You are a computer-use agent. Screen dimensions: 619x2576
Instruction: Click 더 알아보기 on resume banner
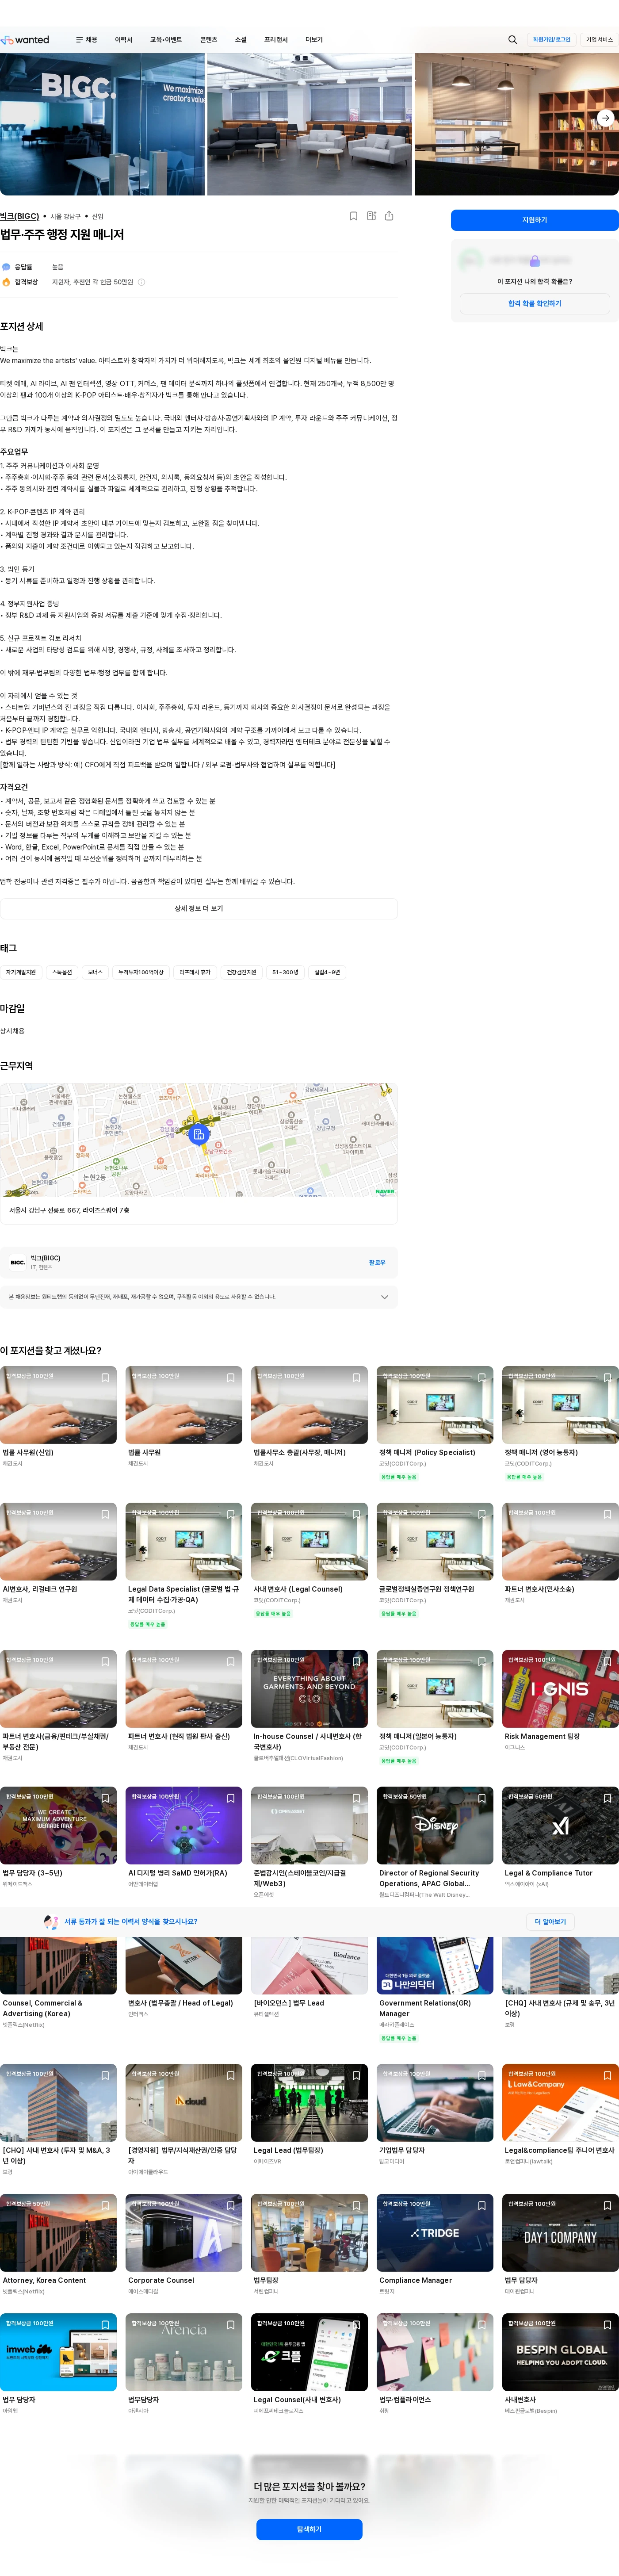pos(550,1922)
